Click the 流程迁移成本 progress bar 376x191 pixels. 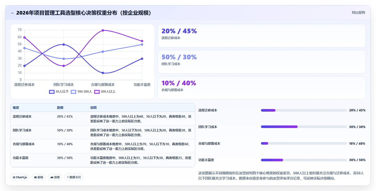[304, 110]
